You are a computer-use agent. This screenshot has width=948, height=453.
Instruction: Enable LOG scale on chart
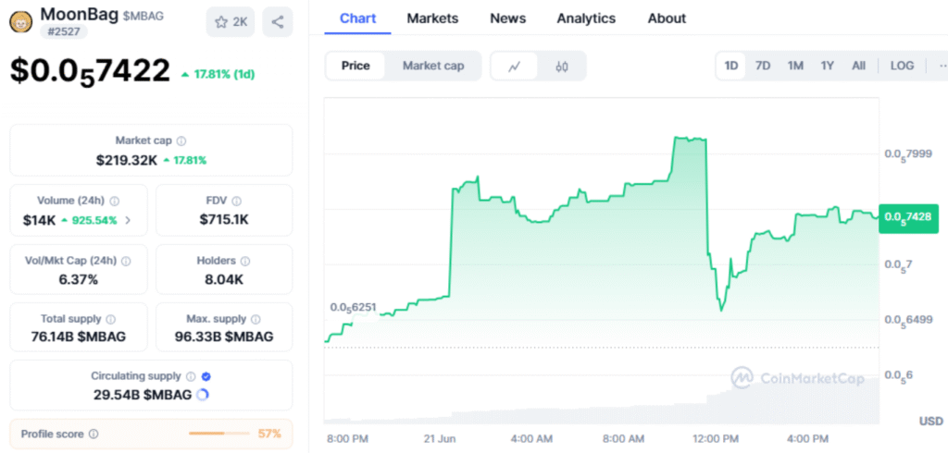[901, 66]
